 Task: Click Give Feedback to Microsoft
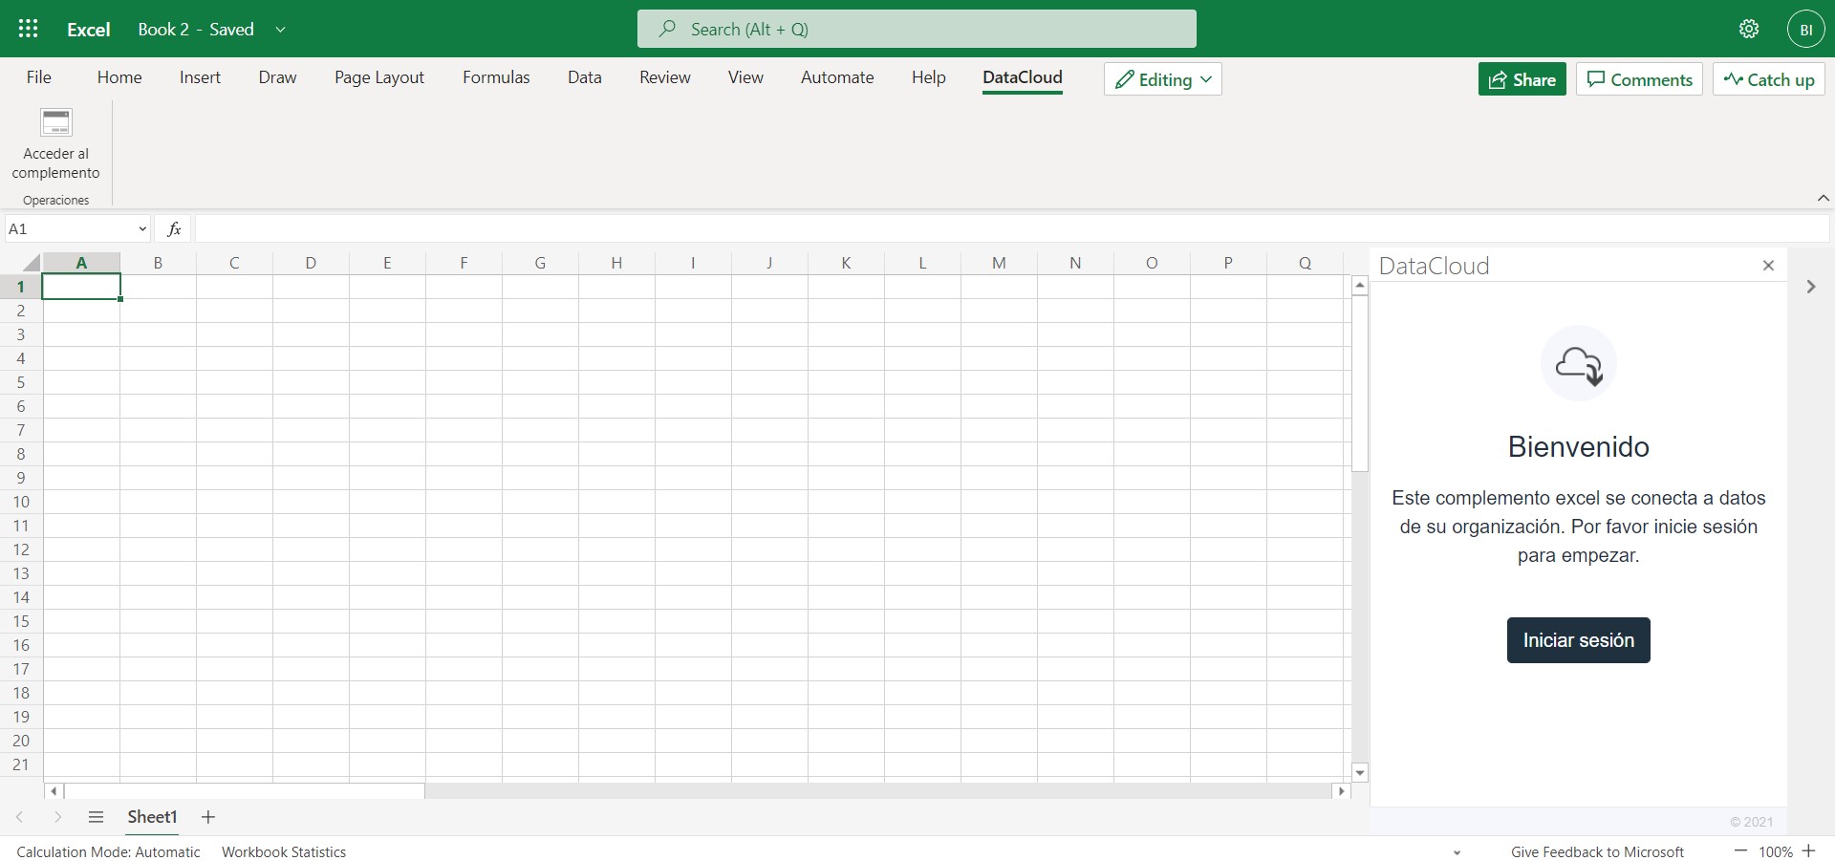1597,851
